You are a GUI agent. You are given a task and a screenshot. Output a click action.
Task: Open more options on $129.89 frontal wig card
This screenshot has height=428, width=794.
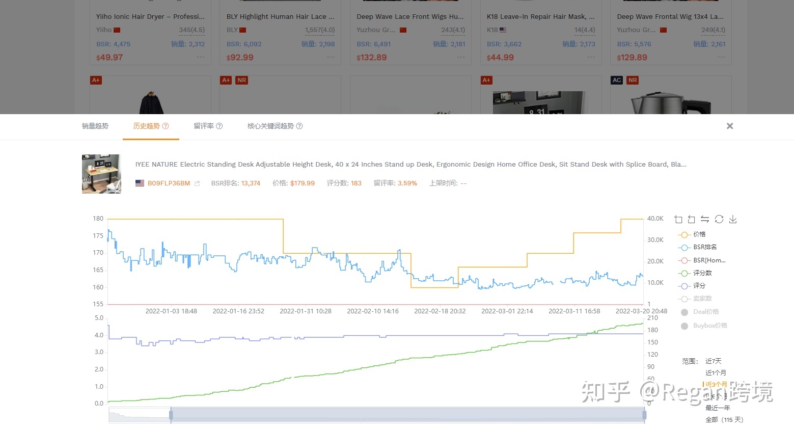(x=722, y=57)
